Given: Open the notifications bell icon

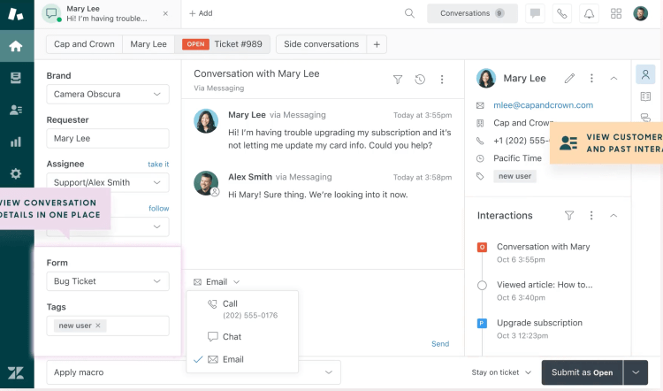Looking at the screenshot, I should (x=588, y=13).
